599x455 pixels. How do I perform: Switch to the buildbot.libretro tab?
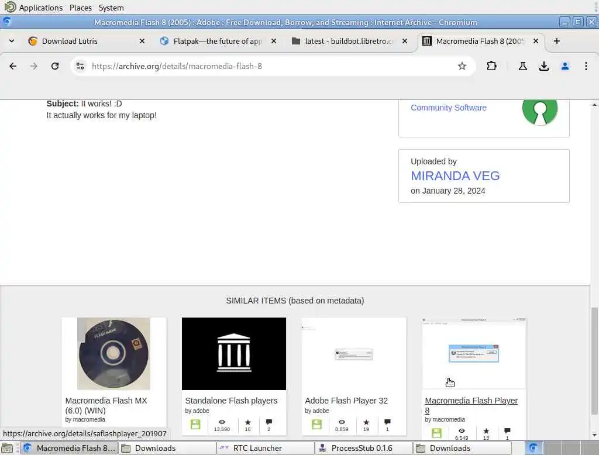point(350,41)
